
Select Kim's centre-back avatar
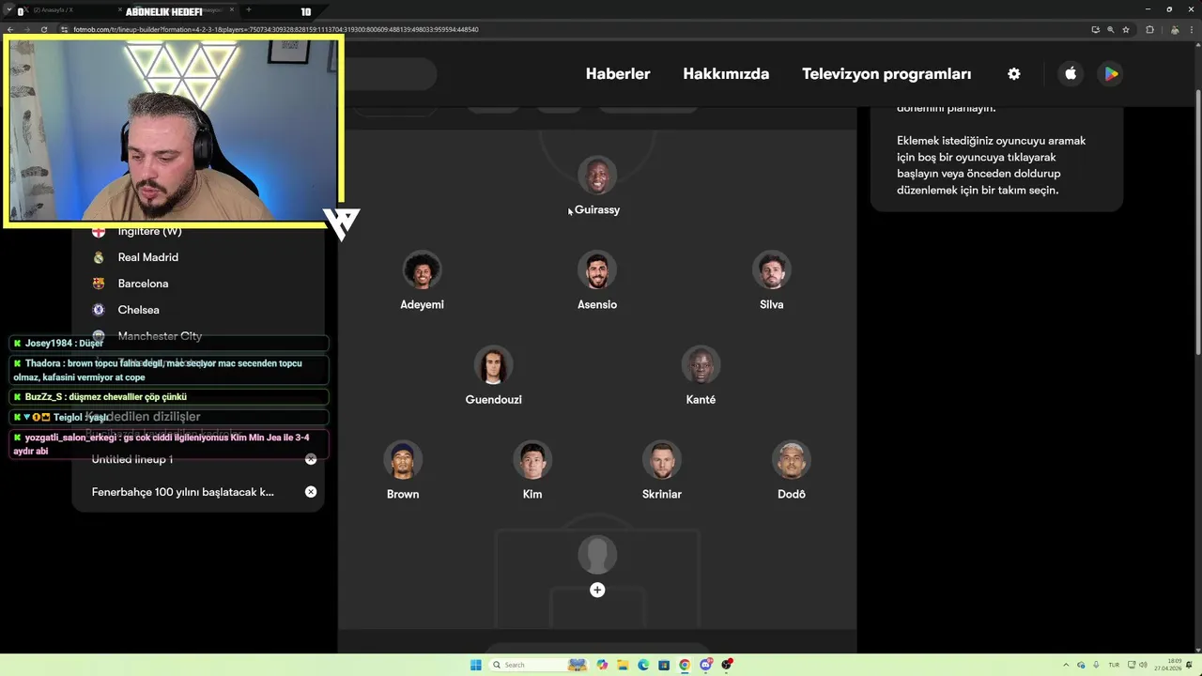532,460
